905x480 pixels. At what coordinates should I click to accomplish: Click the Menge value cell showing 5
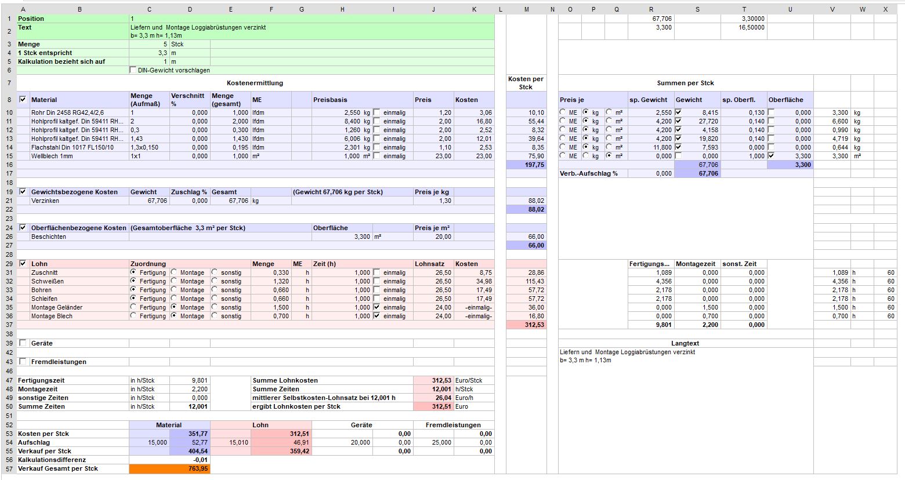pos(149,44)
